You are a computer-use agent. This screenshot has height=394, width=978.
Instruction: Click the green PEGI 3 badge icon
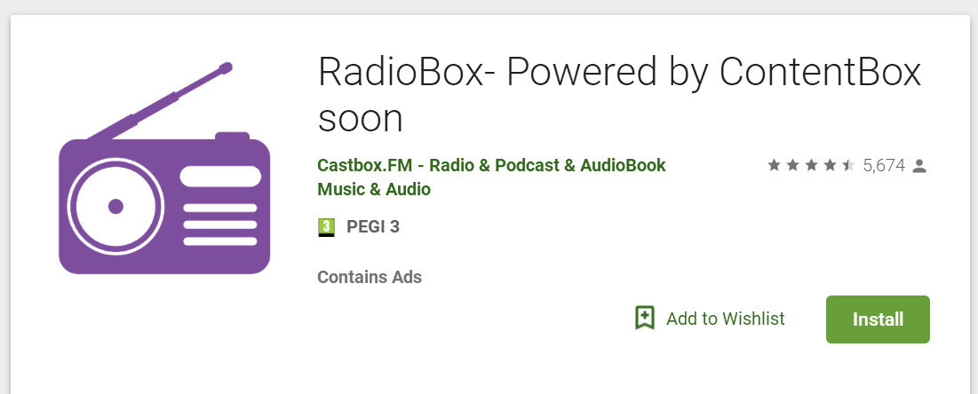click(x=326, y=227)
